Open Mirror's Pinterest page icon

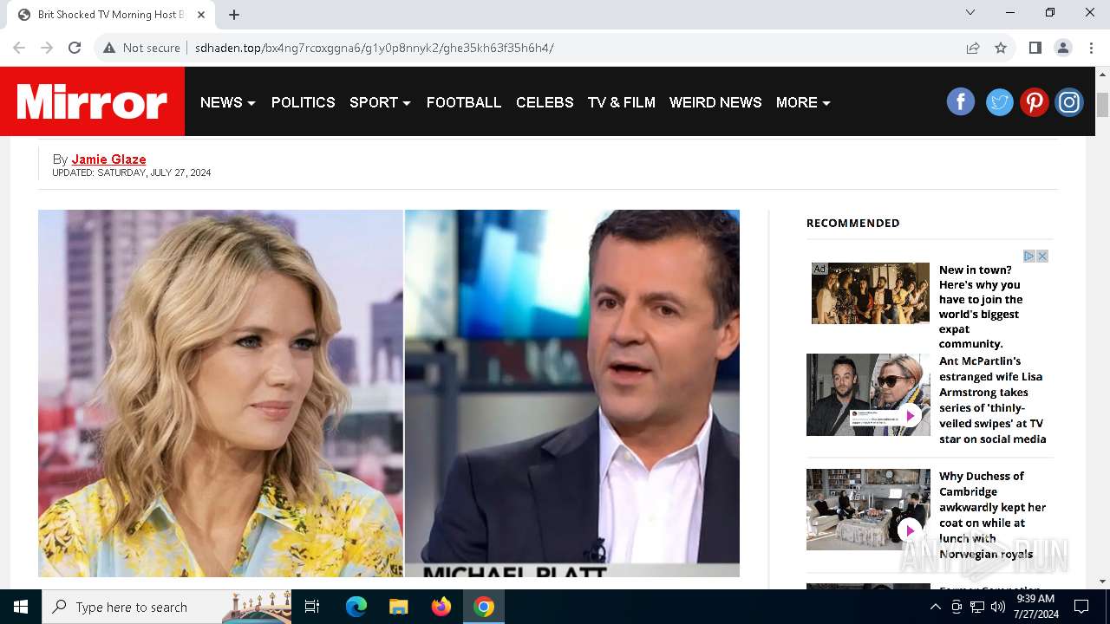click(1034, 102)
